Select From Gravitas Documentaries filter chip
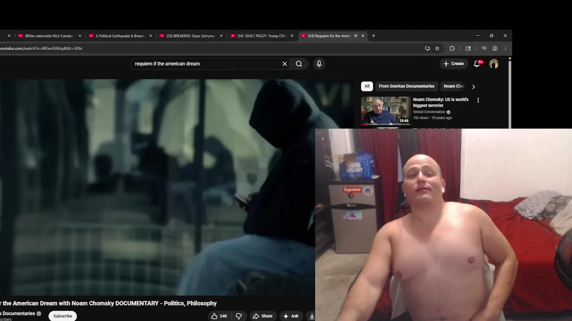Viewport: 572px width, 321px height. point(407,86)
